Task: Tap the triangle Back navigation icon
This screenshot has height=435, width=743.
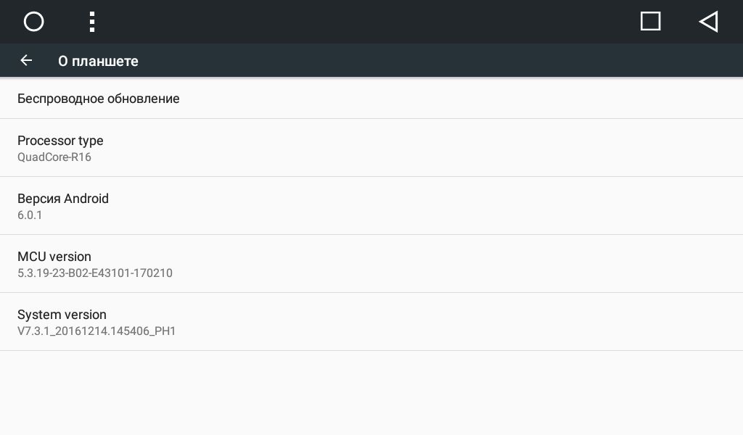Action: click(708, 21)
